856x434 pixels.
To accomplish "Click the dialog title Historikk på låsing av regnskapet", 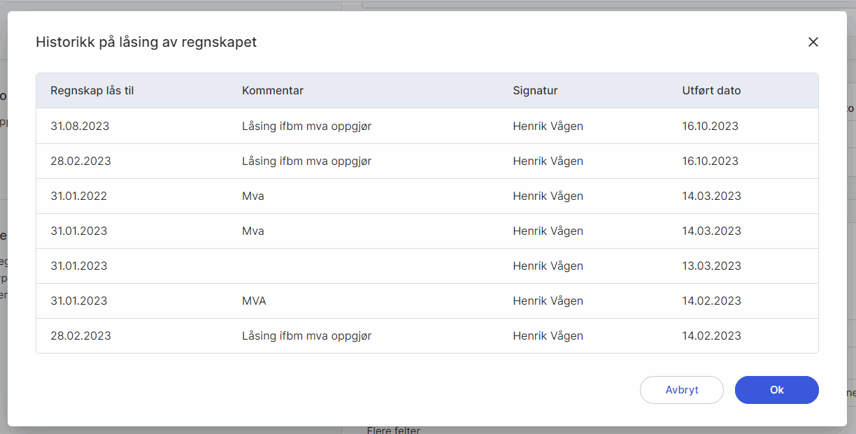I will (x=146, y=42).
